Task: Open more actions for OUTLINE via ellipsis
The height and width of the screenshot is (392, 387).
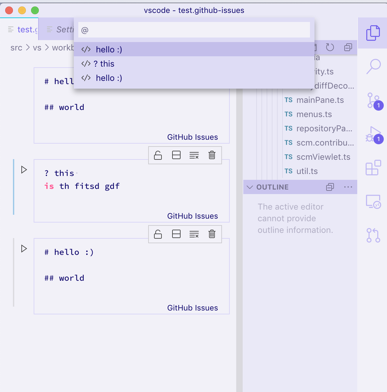Action: (348, 187)
